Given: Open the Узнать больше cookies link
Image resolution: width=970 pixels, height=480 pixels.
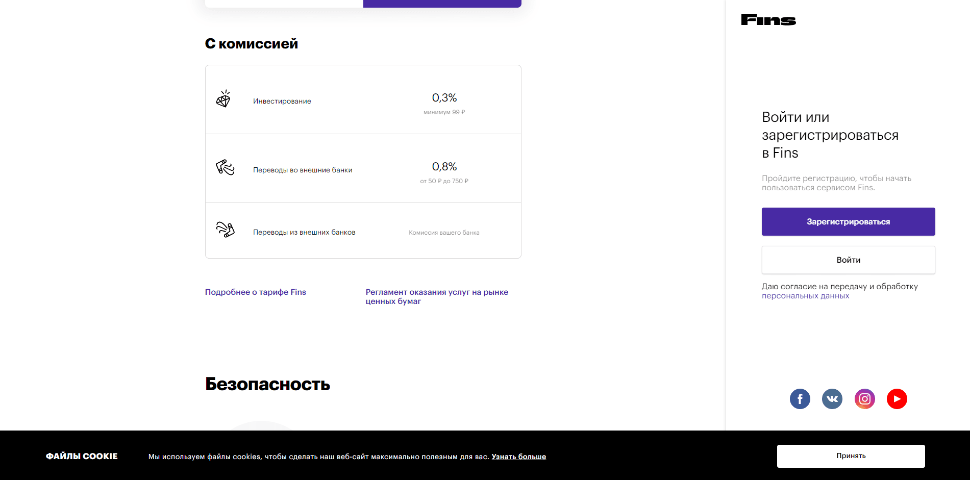Looking at the screenshot, I should click(x=518, y=456).
